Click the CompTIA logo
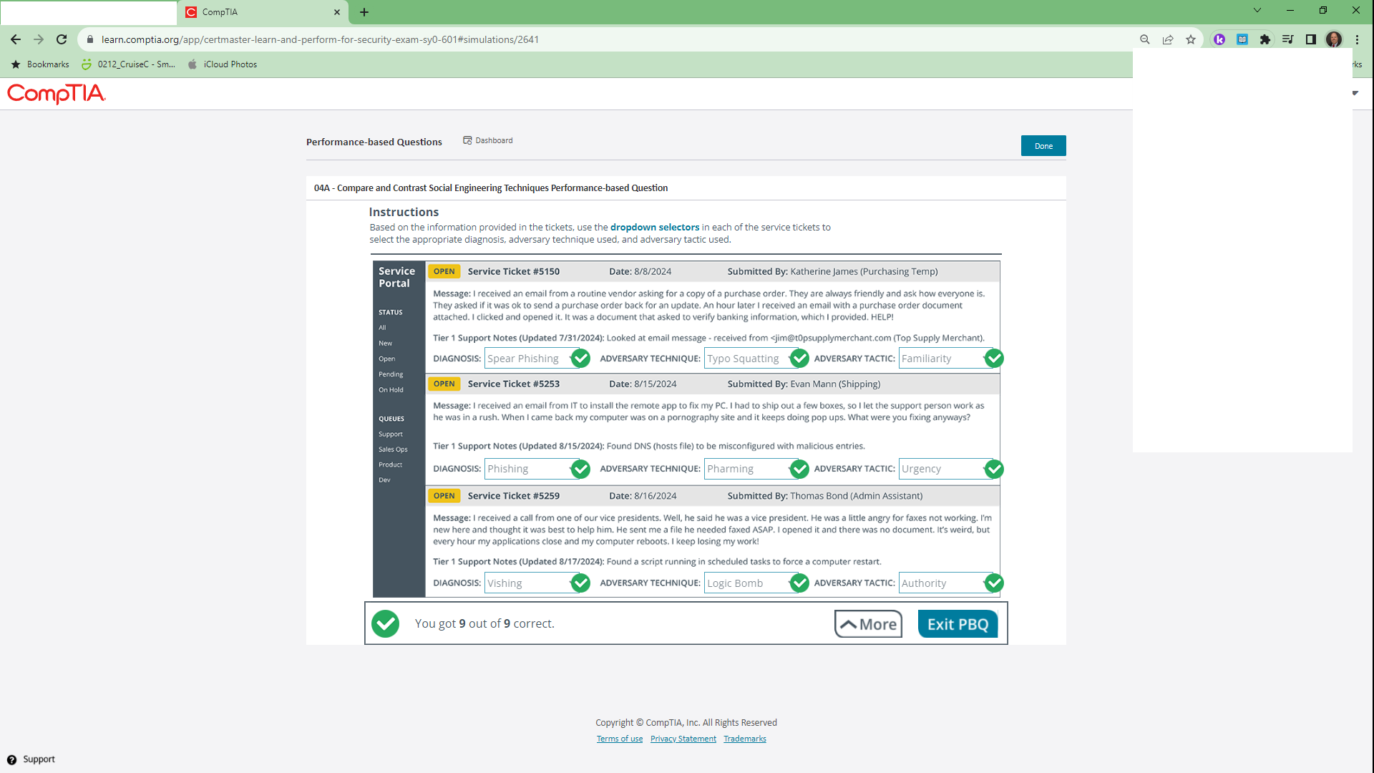Viewport: 1374px width, 773px height. [56, 94]
